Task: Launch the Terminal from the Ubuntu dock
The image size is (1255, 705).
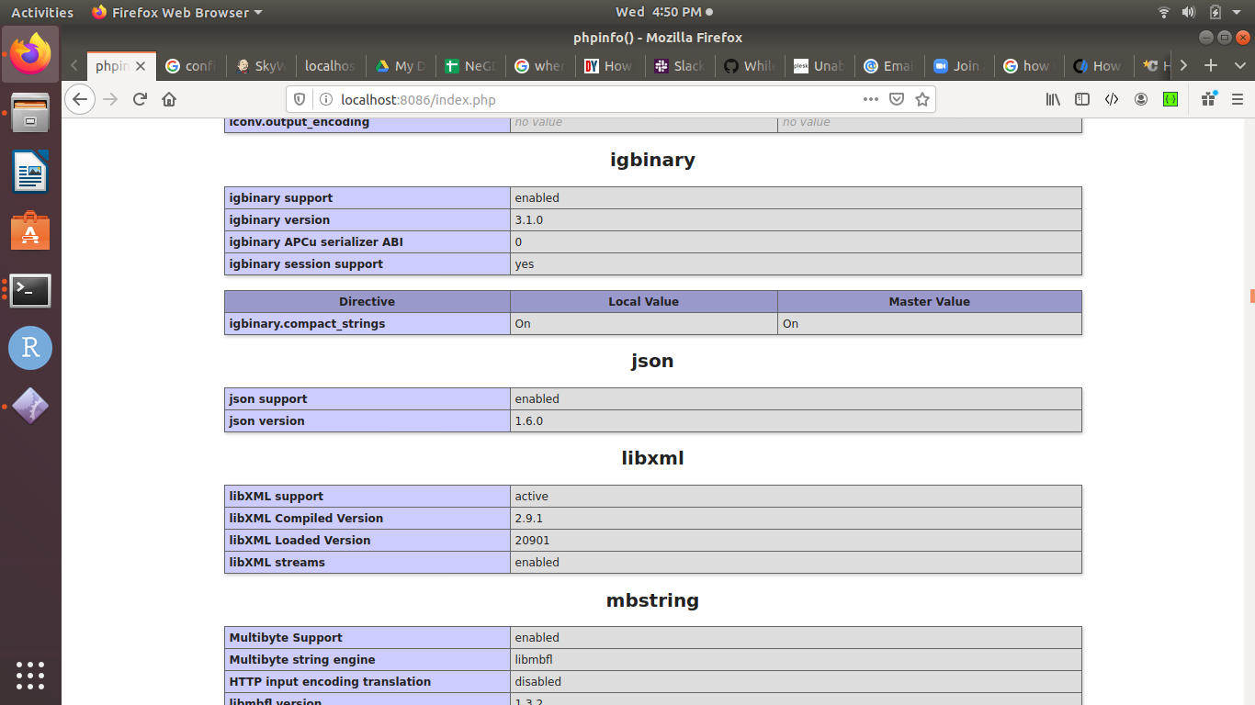Action: pyautogui.click(x=30, y=290)
